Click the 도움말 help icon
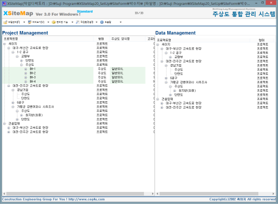The width and height of the screenshot is (278, 206). (102, 22)
